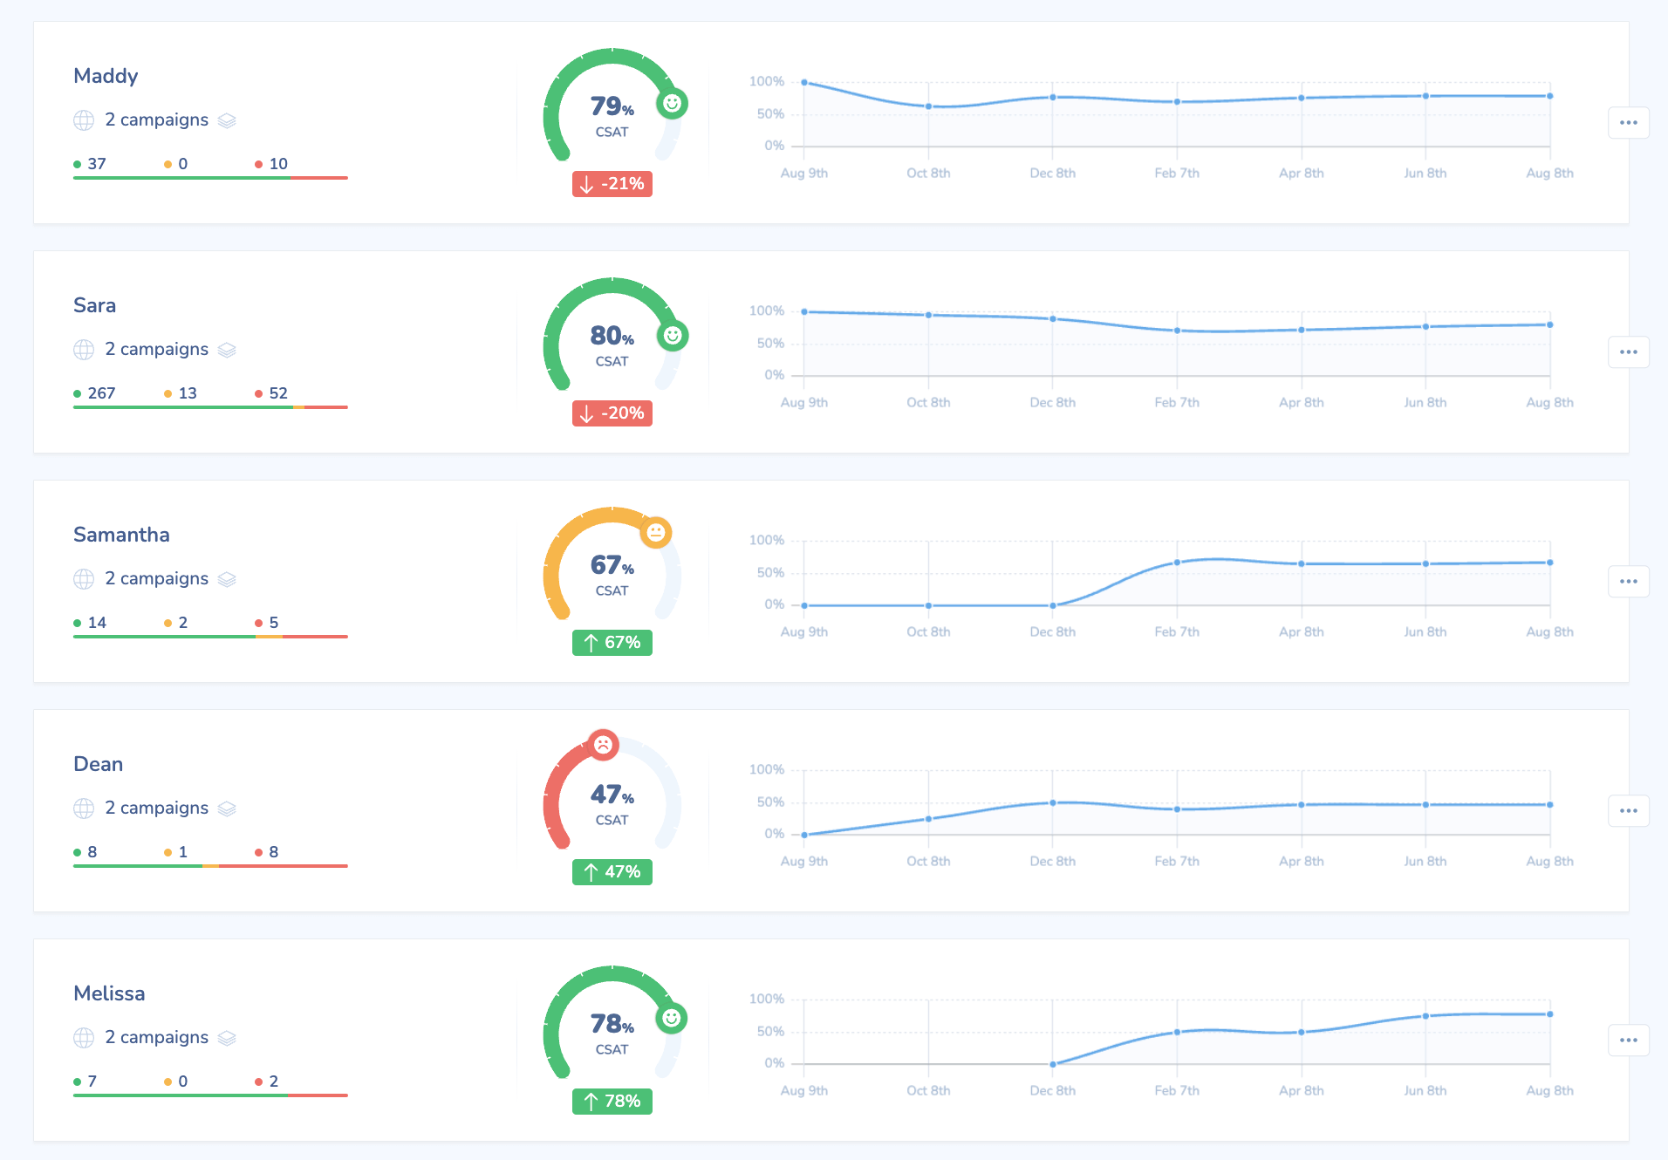The image size is (1668, 1160).
Task: Click the smiley icon on Melissa's gauge
Action: 672,1017
